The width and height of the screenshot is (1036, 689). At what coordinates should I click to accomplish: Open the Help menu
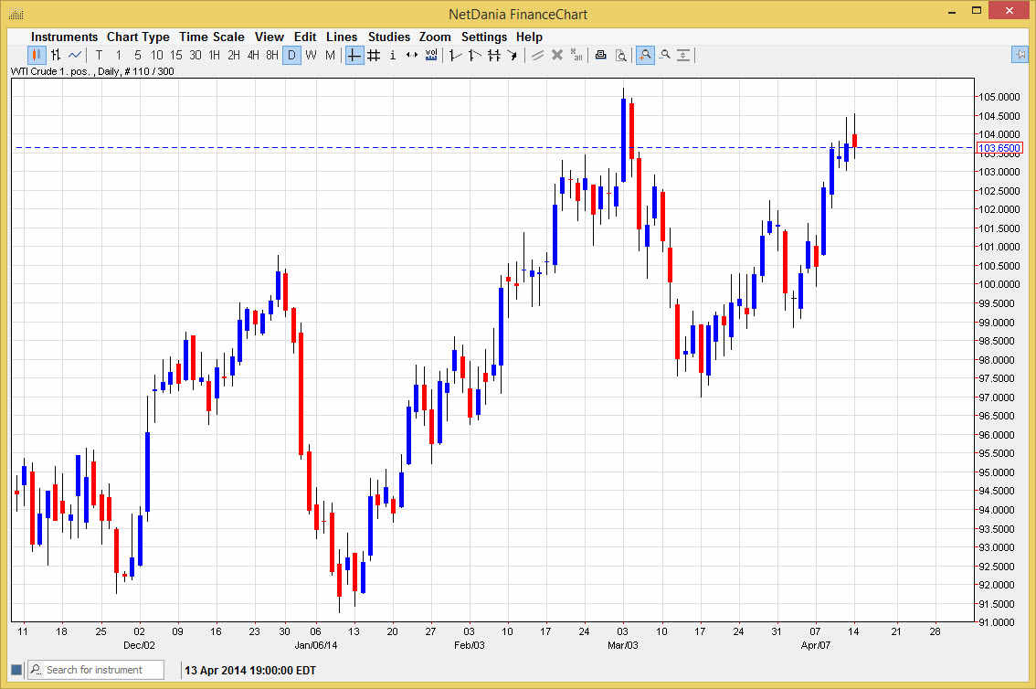tap(529, 37)
